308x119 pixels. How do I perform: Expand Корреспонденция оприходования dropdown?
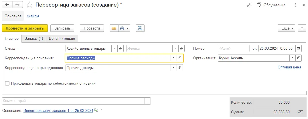[x=173, y=68]
